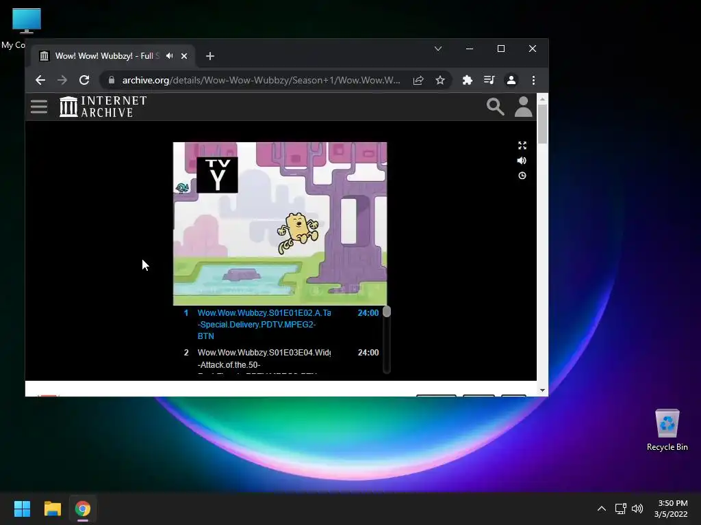Go back to the previous page in Chrome

(40, 81)
